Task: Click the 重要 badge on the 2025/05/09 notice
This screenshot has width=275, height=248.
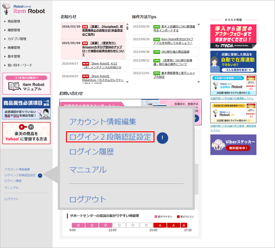Action: [85, 43]
